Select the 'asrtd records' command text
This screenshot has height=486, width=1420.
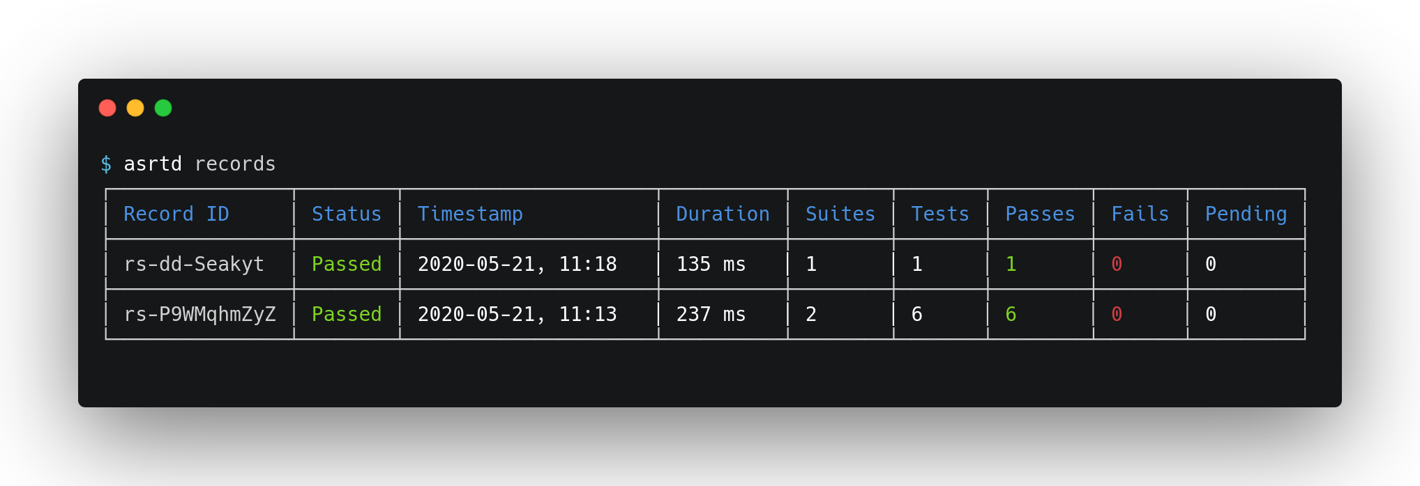coord(199,164)
